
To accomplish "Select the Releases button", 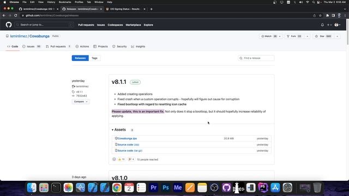I will pyautogui.click(x=80, y=58).
